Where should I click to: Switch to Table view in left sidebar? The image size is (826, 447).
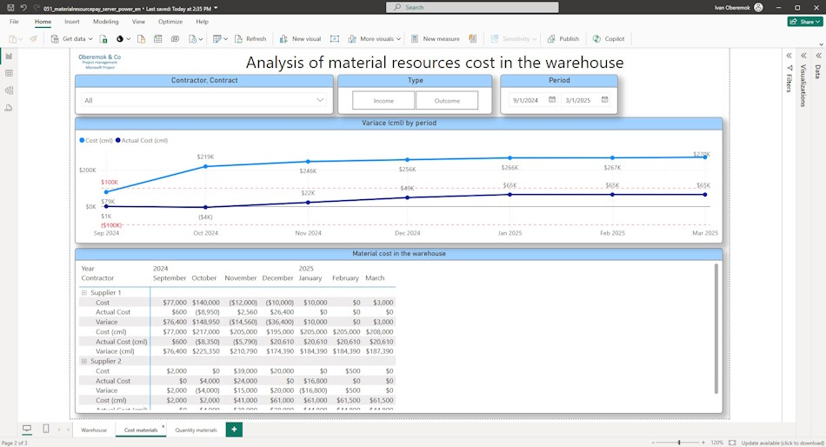9,73
